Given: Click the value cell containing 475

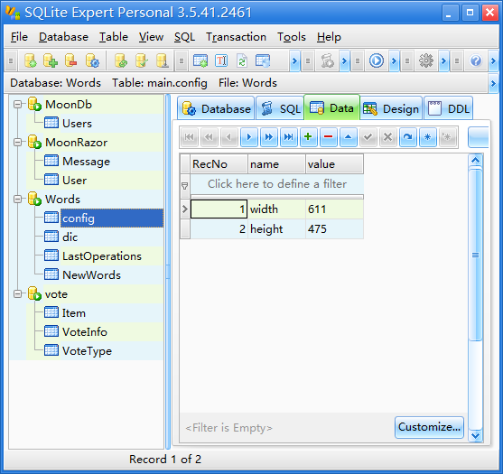Looking at the screenshot, I should tap(334, 229).
